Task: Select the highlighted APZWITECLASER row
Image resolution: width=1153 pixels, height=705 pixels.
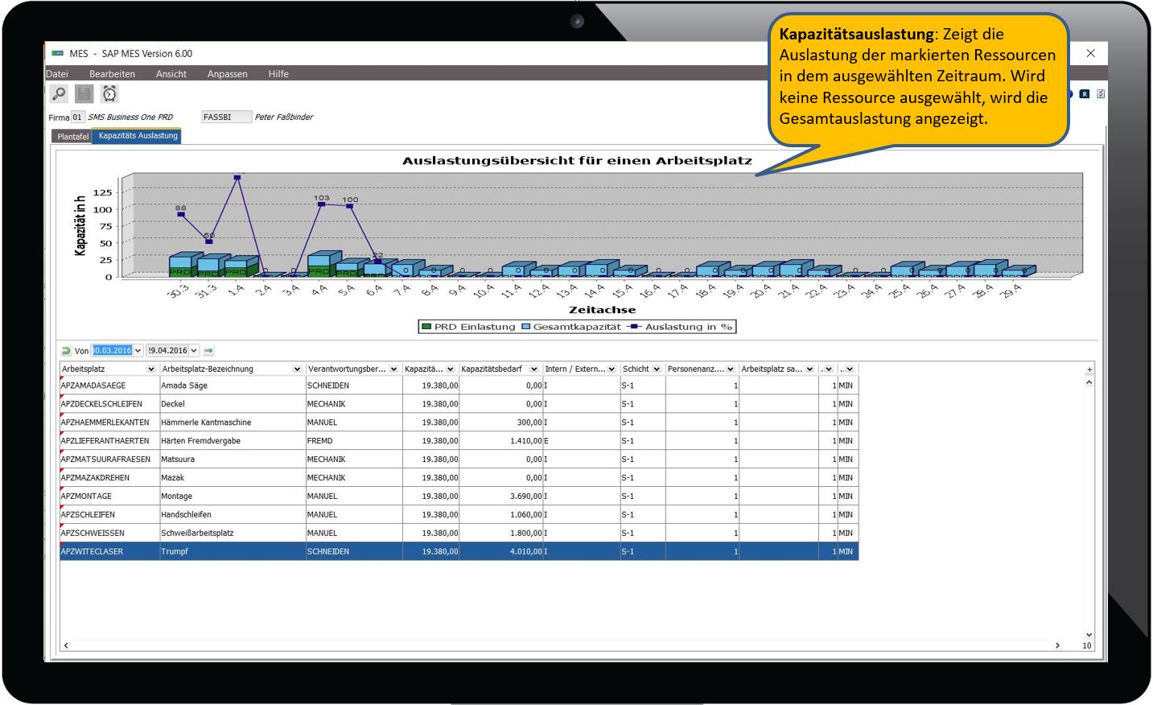Action: [x=459, y=552]
